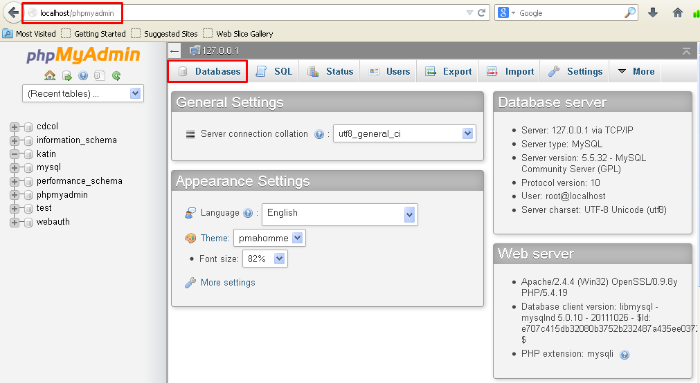Click the 127.0.0.1 server breadcrumb
The width and height of the screenshot is (700, 383).
click(220, 51)
